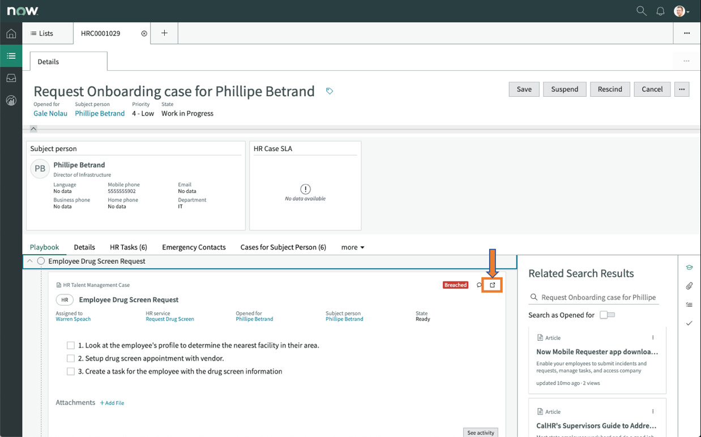Open drug screen record in new window icon
Viewport: 701px width, 437px height.
(x=493, y=285)
